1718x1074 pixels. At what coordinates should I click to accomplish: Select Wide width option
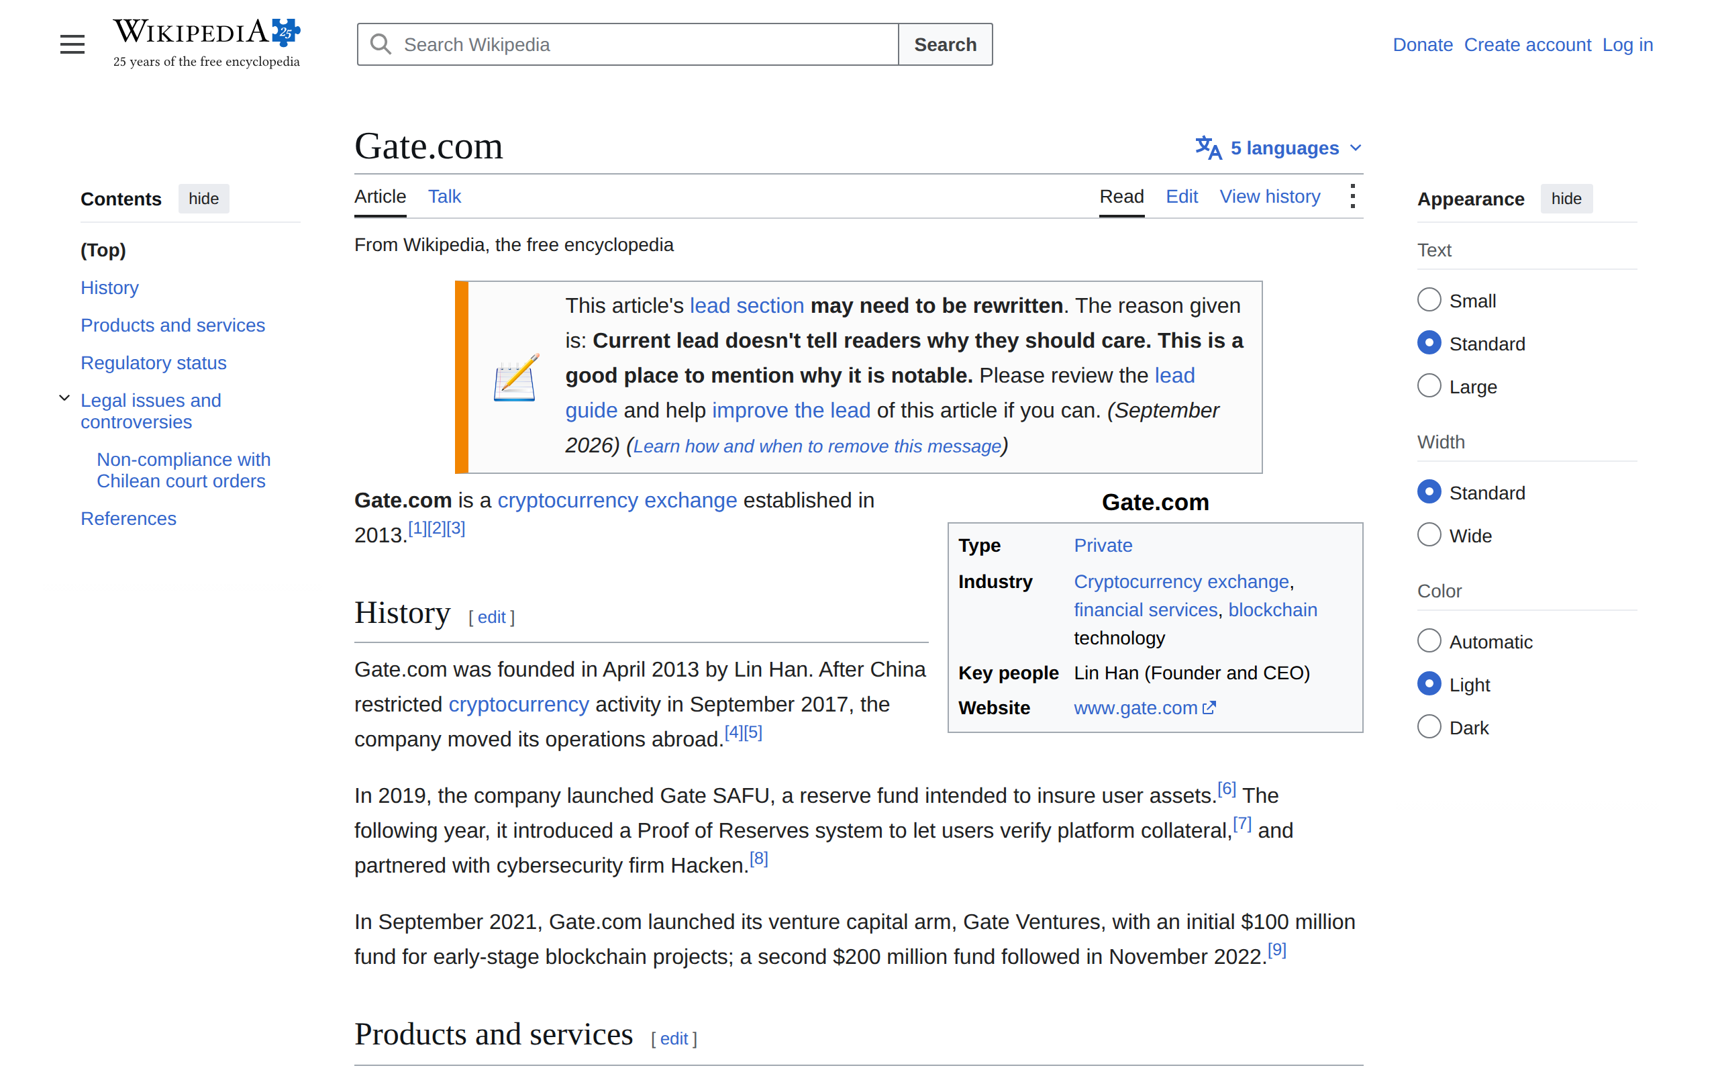[1428, 535]
